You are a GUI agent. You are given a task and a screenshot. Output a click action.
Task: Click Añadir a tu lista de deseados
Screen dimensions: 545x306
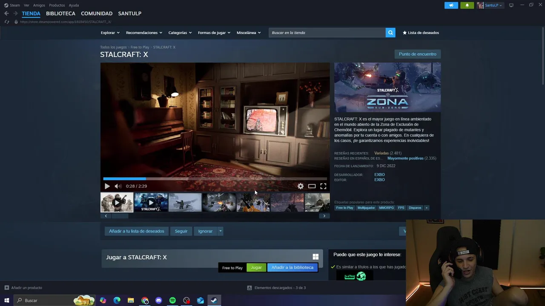point(136,231)
